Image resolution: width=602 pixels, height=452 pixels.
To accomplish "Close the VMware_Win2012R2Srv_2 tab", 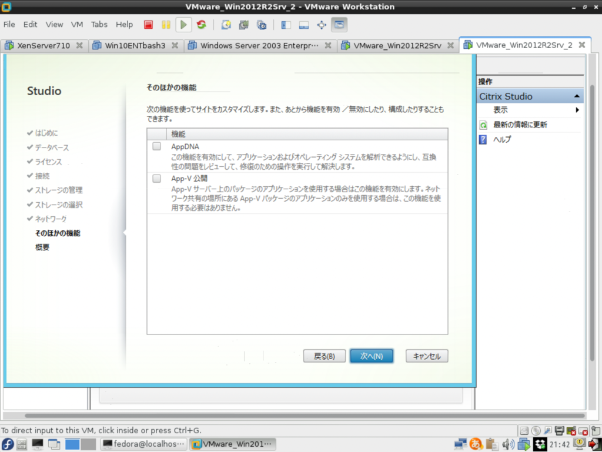I will [582, 45].
